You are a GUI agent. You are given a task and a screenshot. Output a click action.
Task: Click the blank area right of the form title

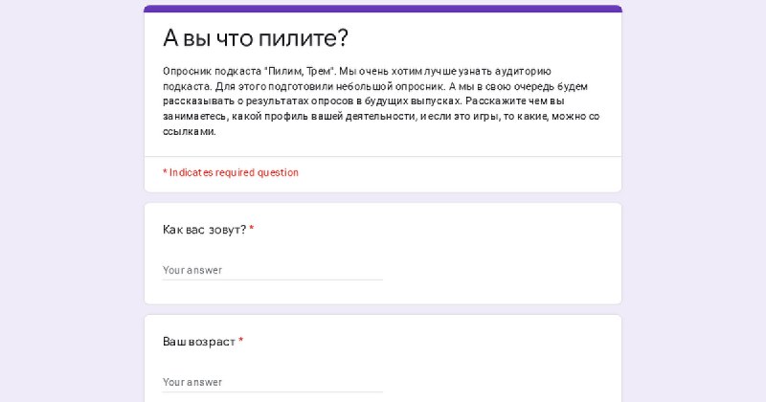coord(484,37)
